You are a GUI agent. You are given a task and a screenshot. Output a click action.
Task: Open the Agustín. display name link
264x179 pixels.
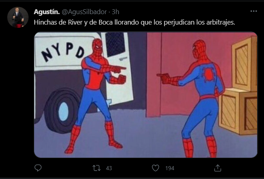point(47,12)
